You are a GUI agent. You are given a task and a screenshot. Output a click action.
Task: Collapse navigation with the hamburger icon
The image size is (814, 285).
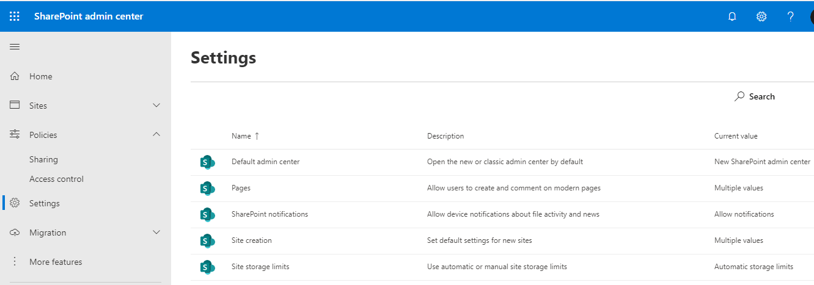click(15, 47)
